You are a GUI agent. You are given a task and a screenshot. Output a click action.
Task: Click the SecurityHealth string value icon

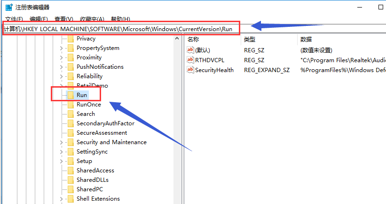[190, 70]
